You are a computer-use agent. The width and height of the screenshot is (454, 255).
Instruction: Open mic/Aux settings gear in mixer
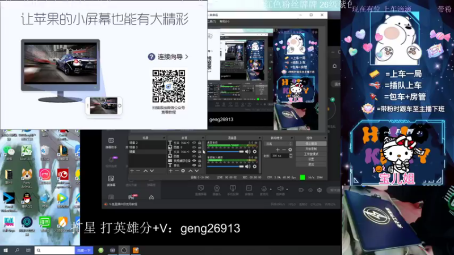(255, 166)
